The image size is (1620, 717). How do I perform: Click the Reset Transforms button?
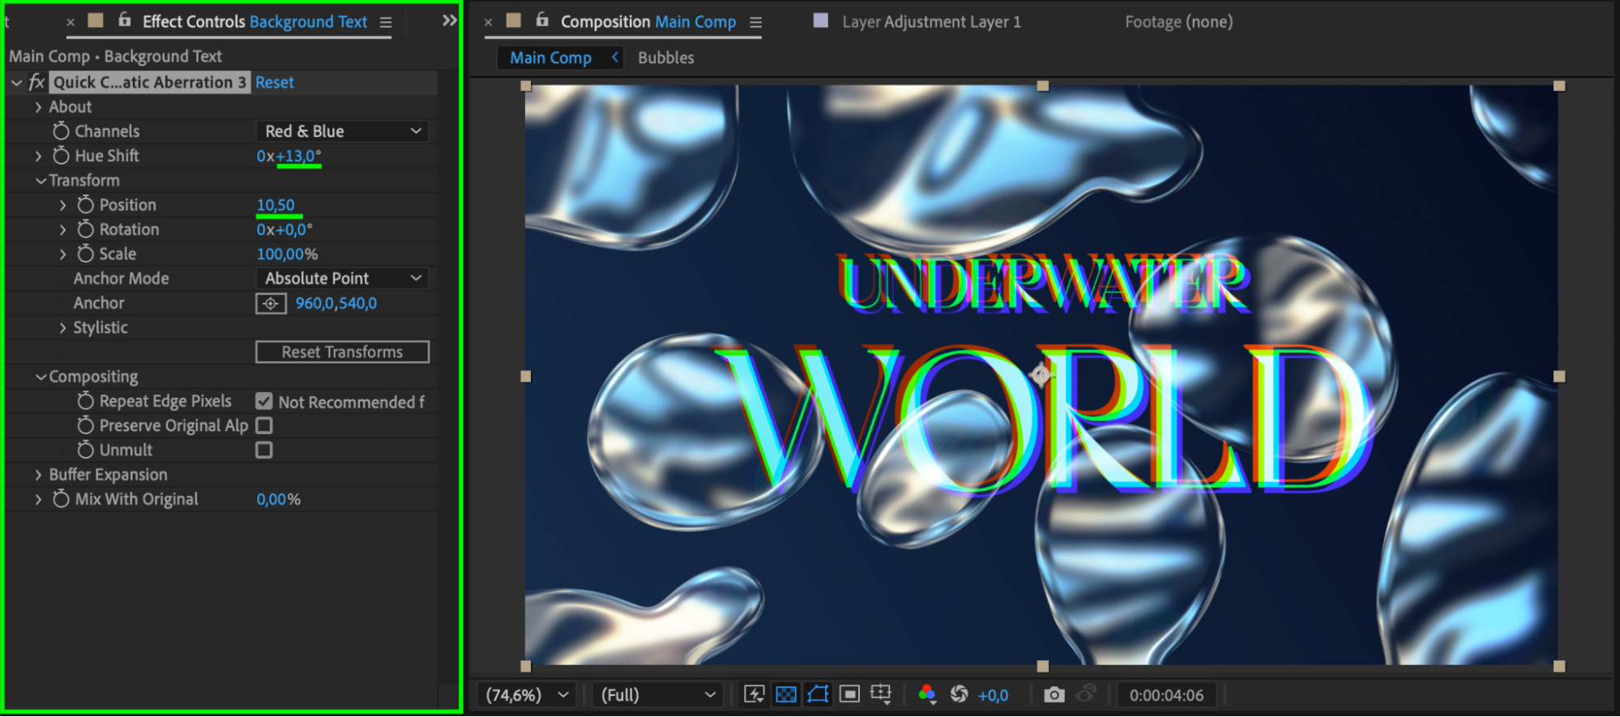pos(342,352)
